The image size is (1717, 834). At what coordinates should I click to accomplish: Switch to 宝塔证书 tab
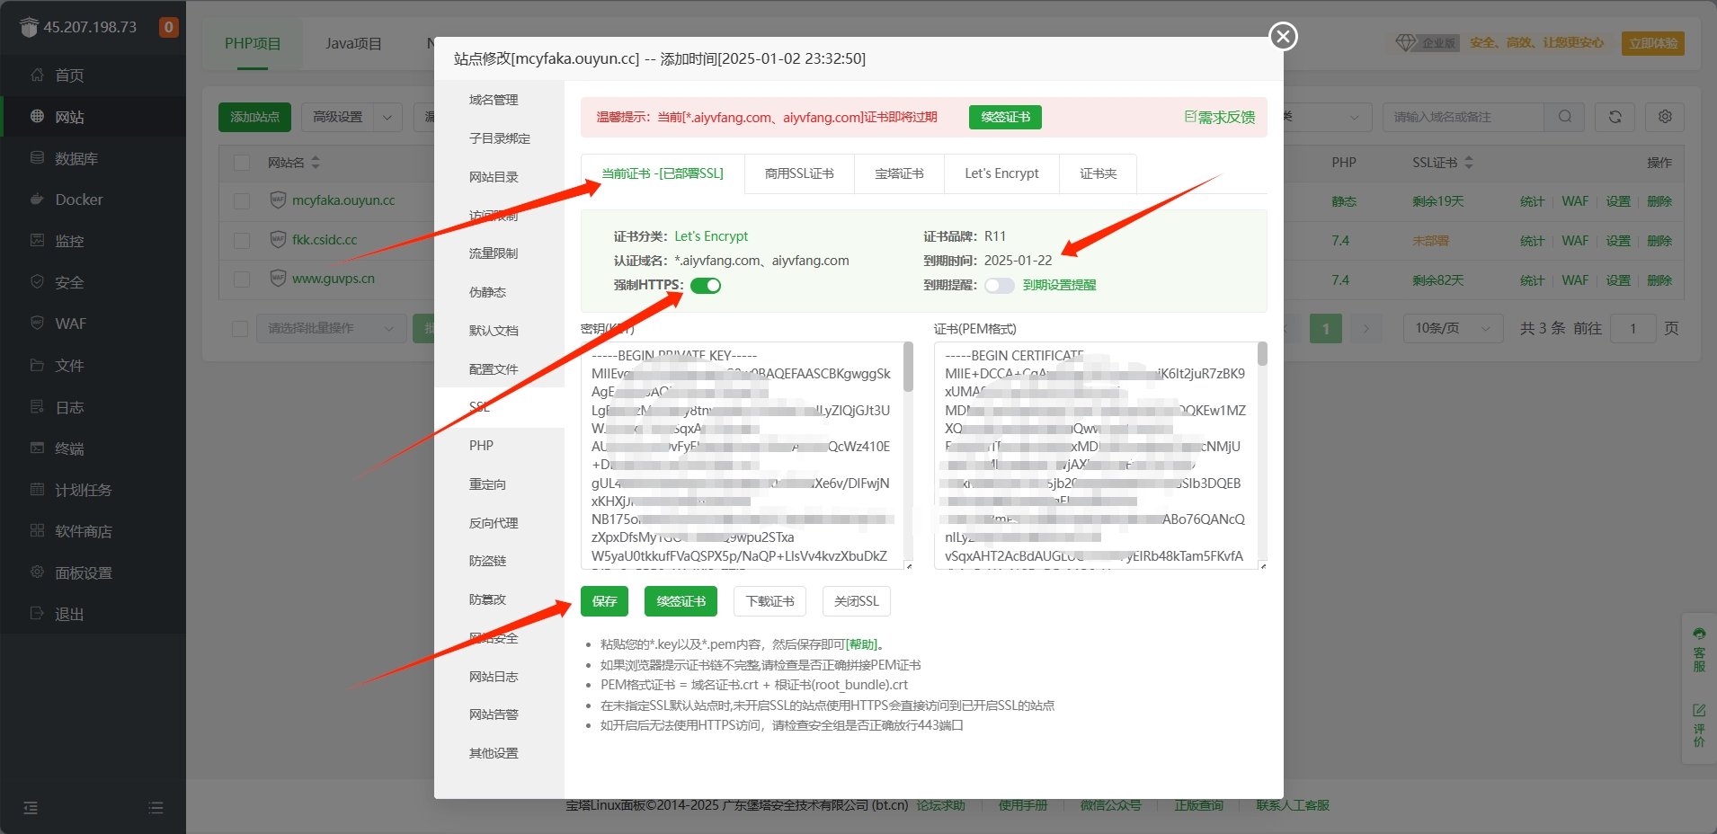[899, 173]
